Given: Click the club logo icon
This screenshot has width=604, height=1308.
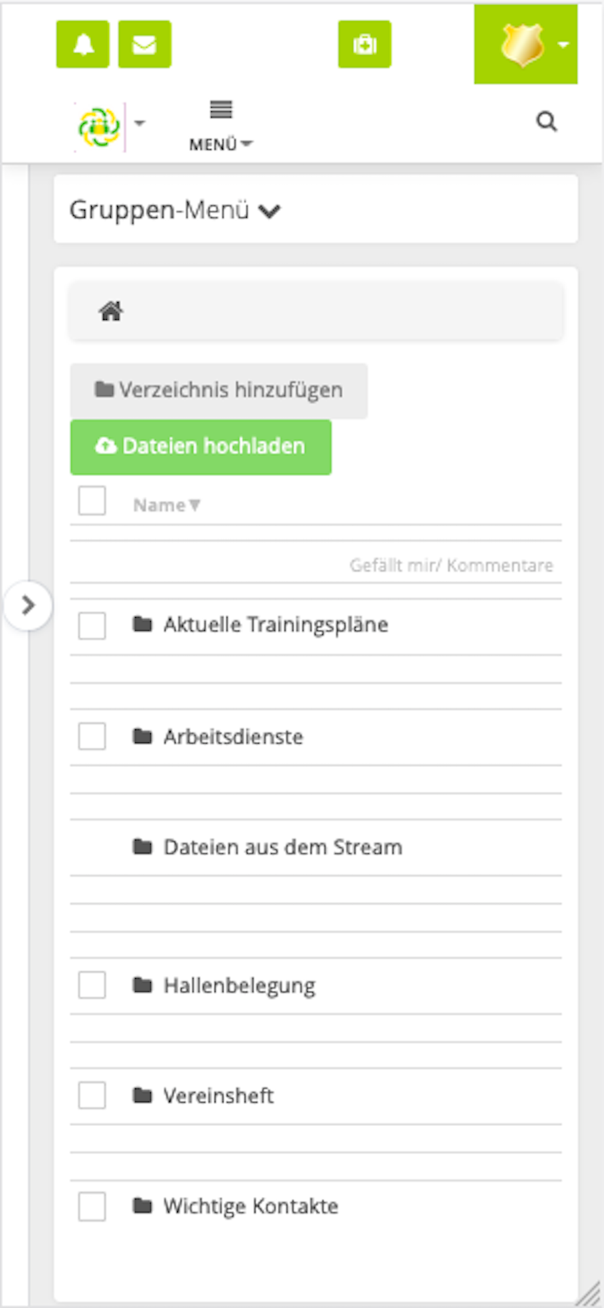Looking at the screenshot, I should (x=99, y=127).
